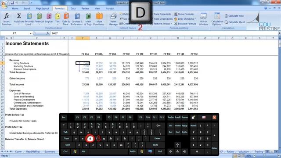Open the Trading sheet tab
Image resolution: width=281 pixels, height=158 pixels.
259,151
